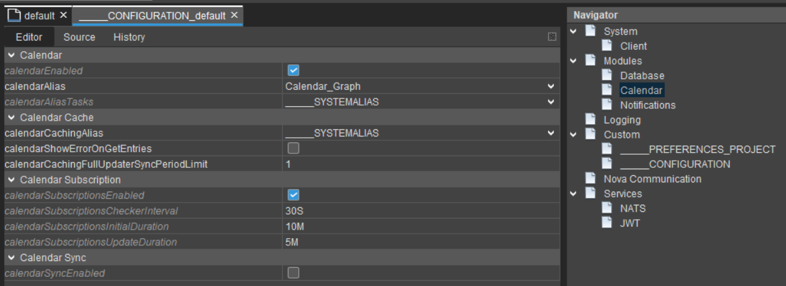This screenshot has width=786, height=286.
Task: Select Calendar in the Navigator tree
Action: pos(641,91)
